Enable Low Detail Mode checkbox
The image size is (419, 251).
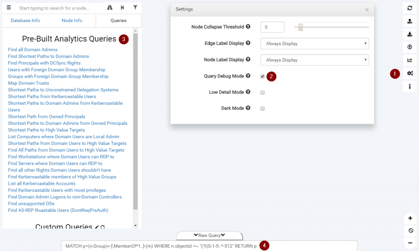(x=262, y=92)
